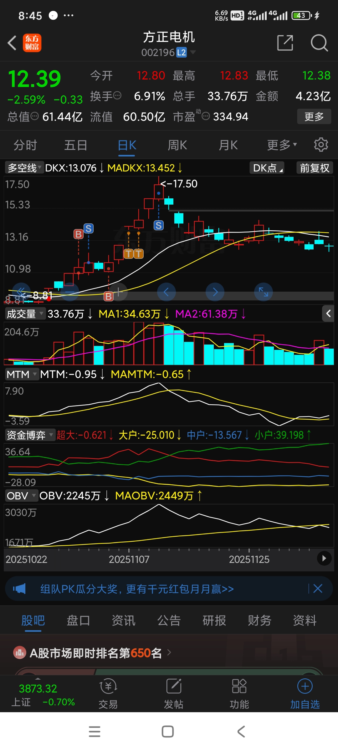Move chart left with the left arrow circle

click(x=166, y=292)
